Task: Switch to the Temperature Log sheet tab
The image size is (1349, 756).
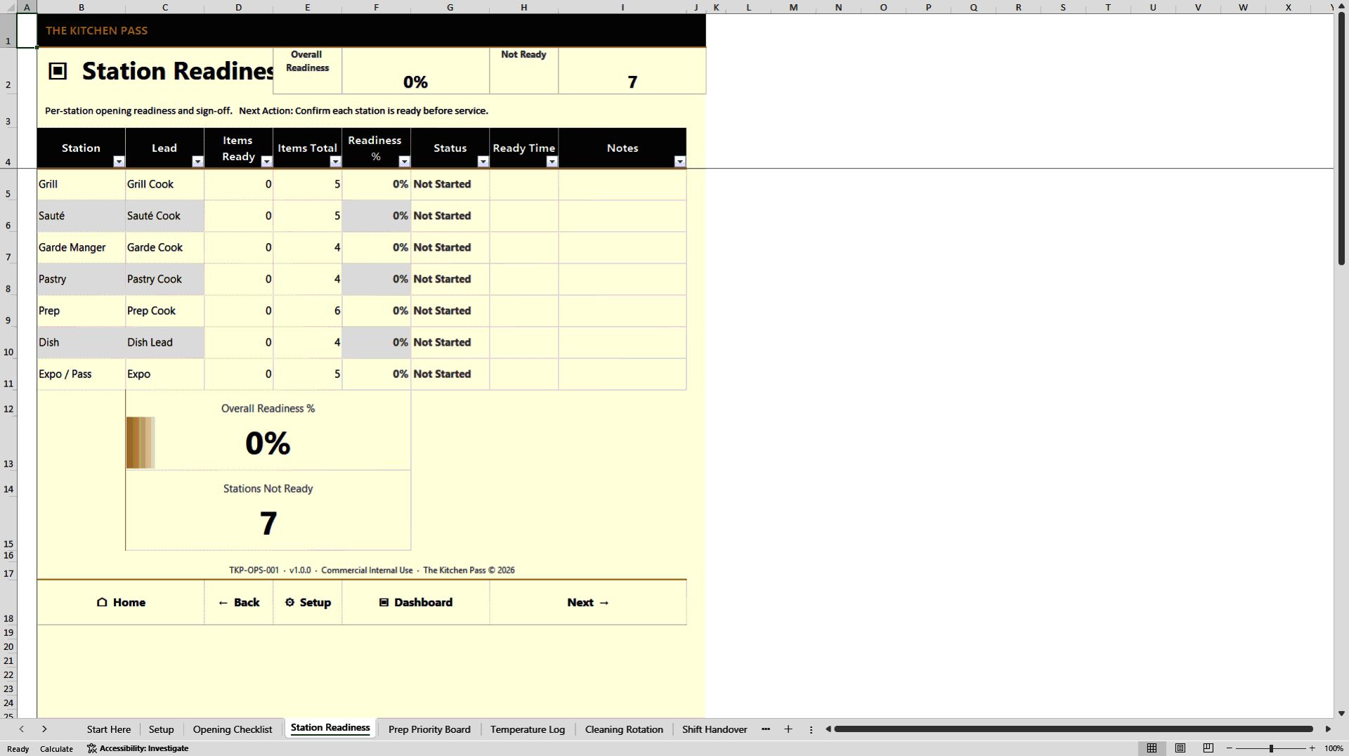Action: [528, 729]
